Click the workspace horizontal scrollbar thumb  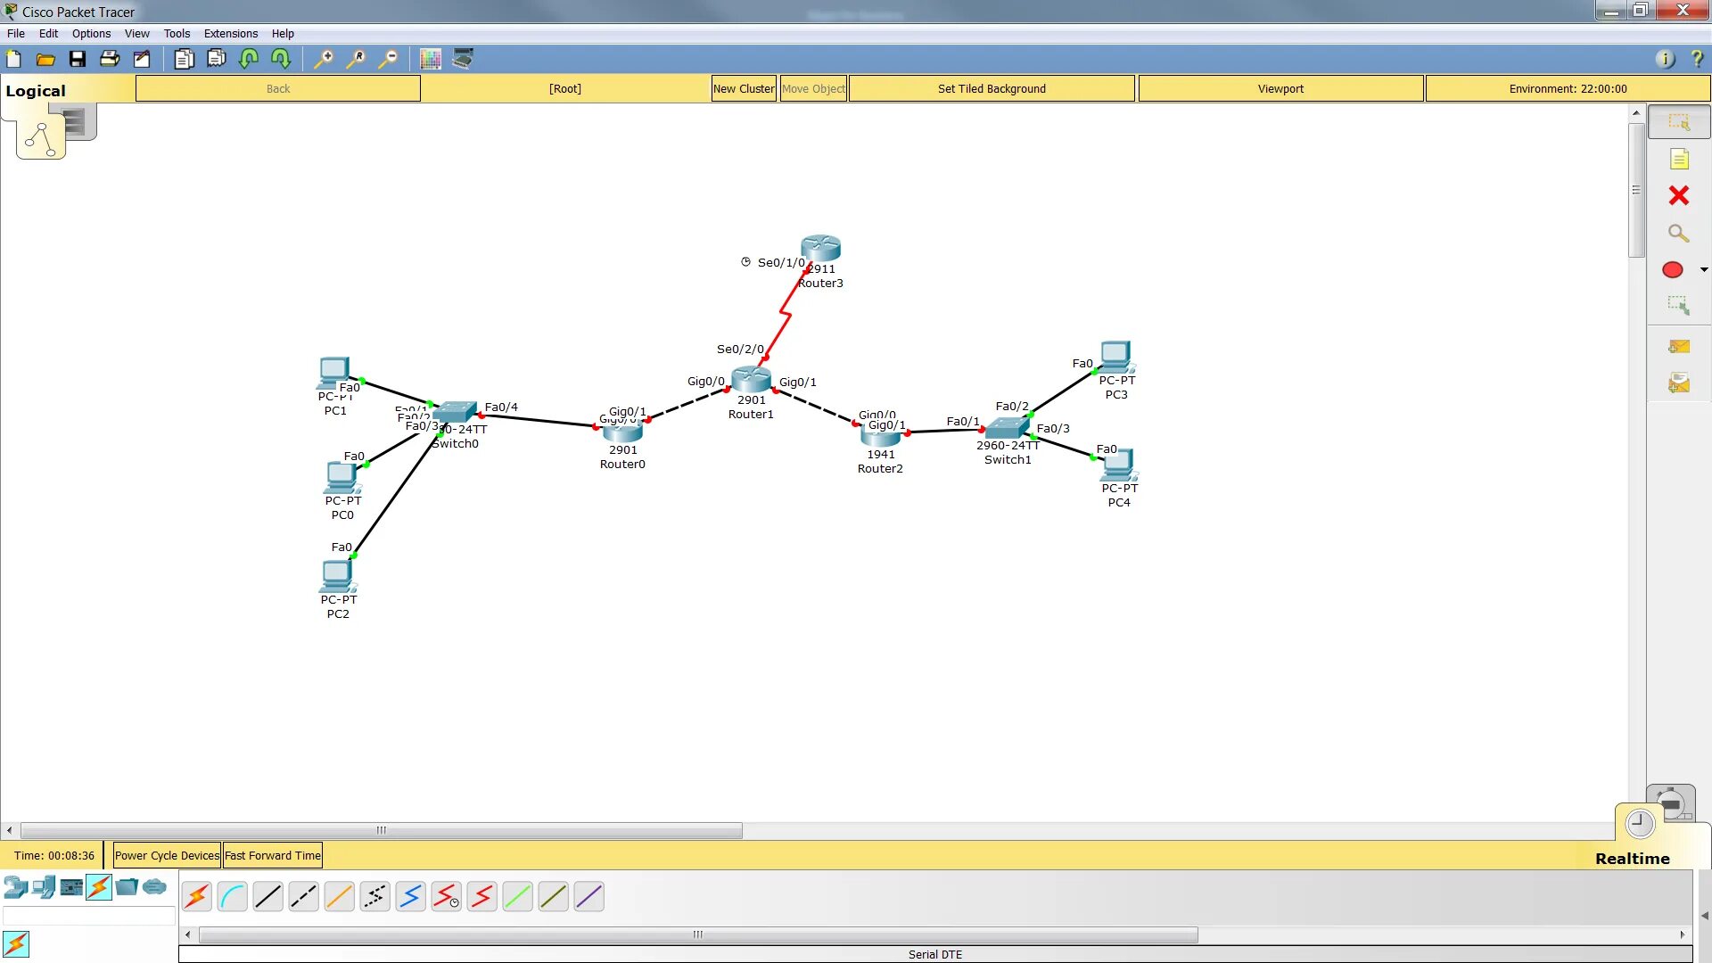[382, 830]
